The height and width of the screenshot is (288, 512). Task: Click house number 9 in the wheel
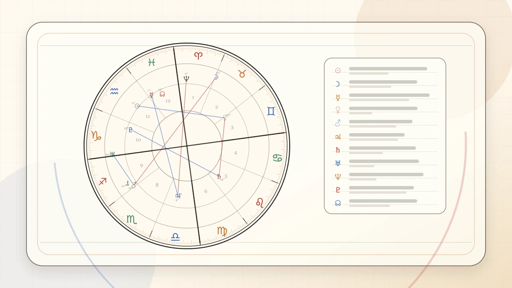(x=142, y=166)
